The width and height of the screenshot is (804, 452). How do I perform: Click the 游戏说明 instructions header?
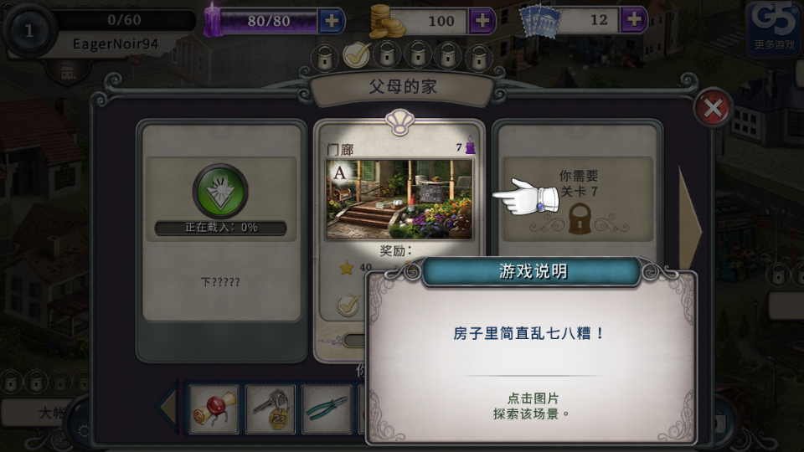pyautogui.click(x=533, y=271)
